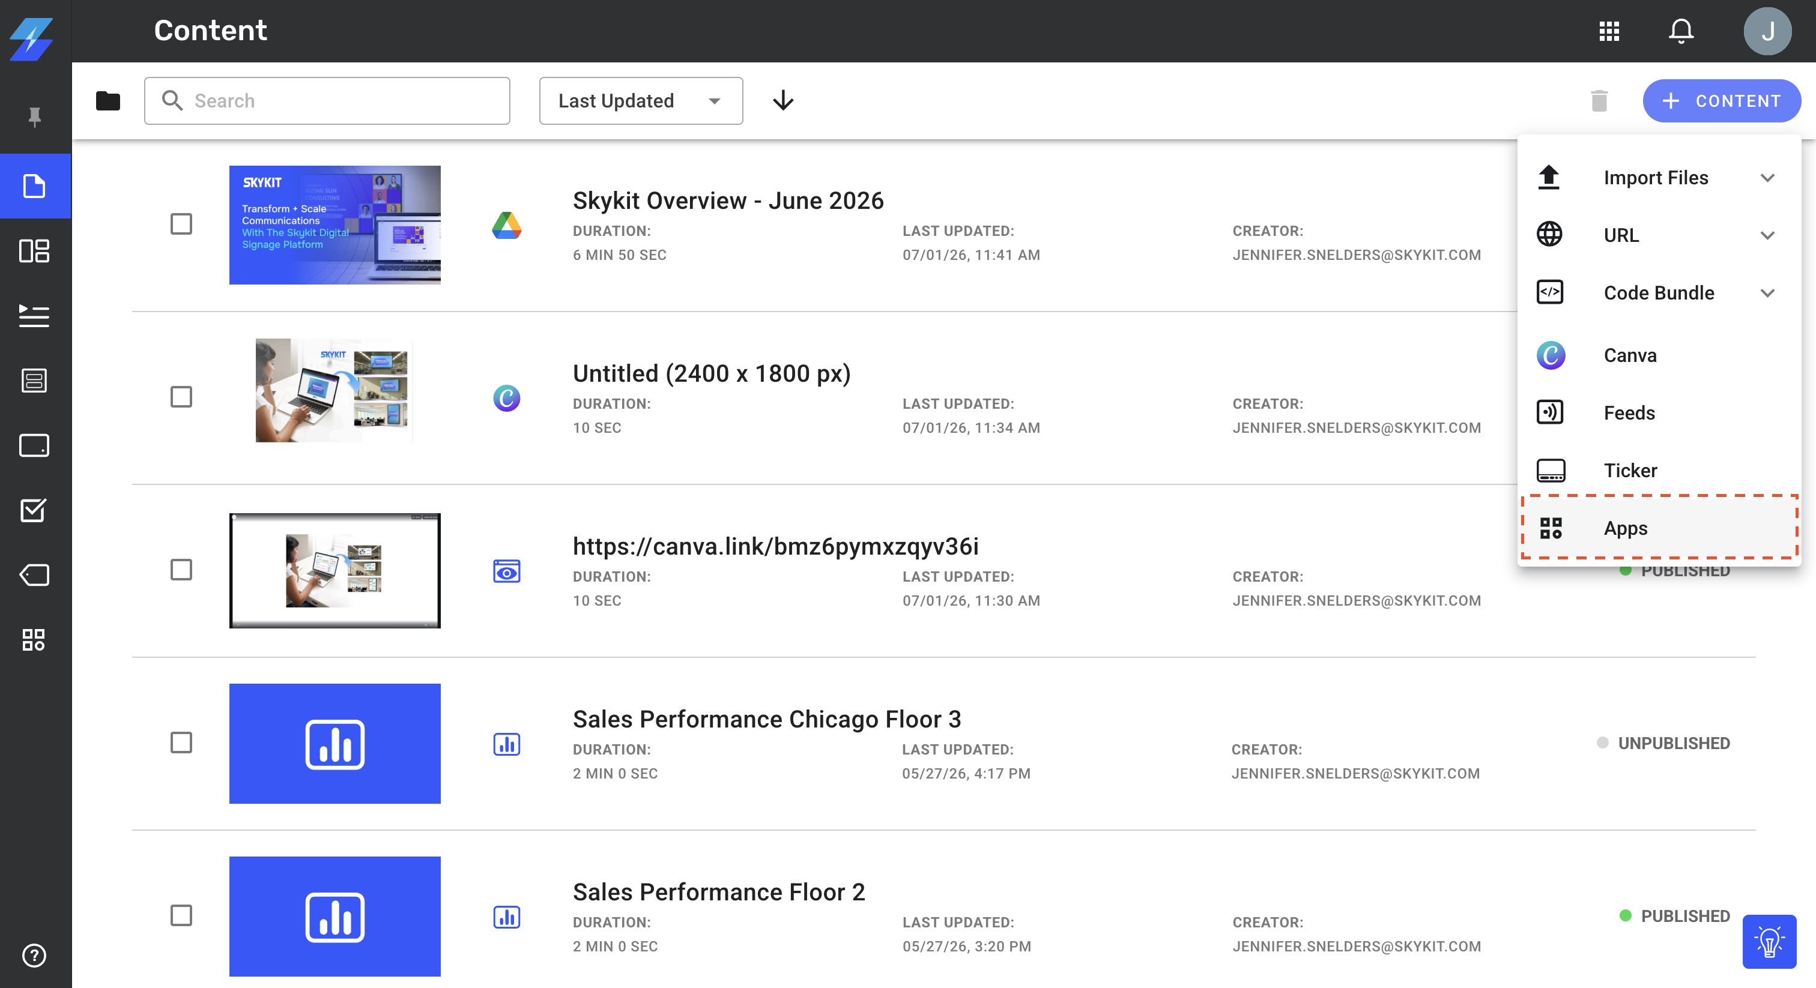This screenshot has height=988, width=1816.
Task: Open notifications bell
Action: pos(1681,31)
